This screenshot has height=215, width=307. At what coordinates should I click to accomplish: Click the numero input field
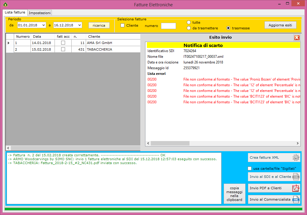(168, 26)
